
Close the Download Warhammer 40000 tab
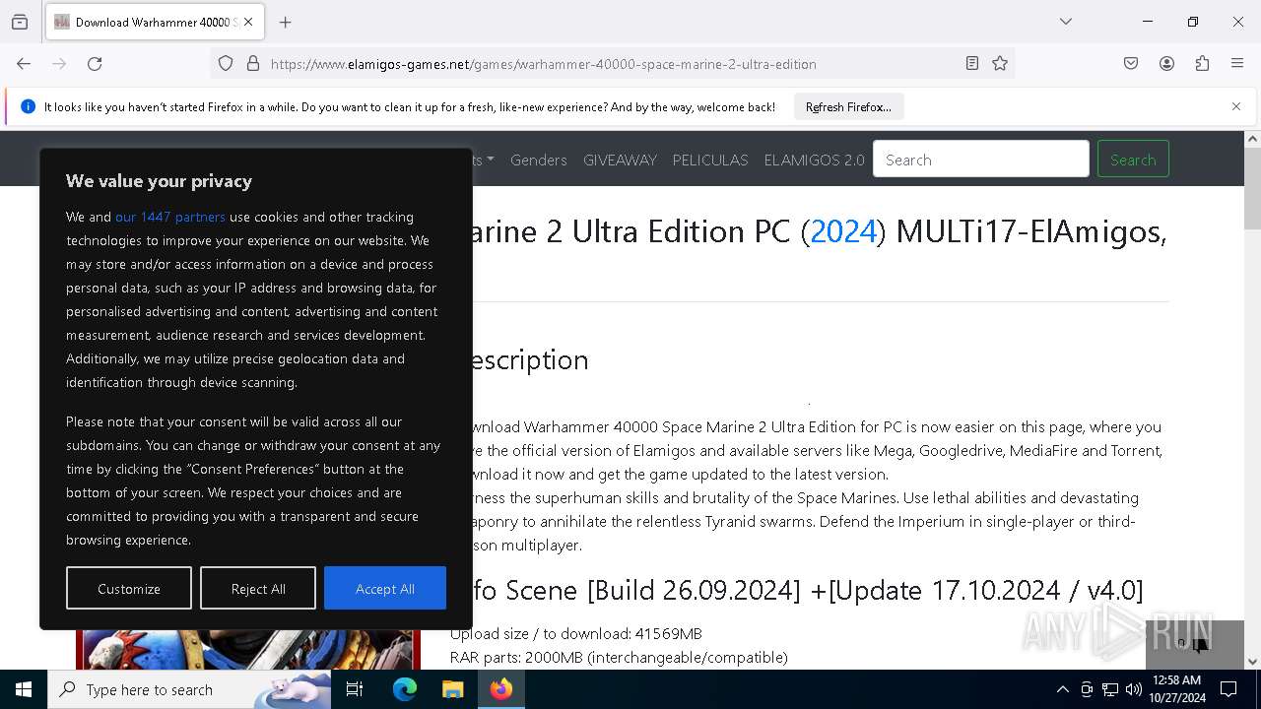[248, 22]
